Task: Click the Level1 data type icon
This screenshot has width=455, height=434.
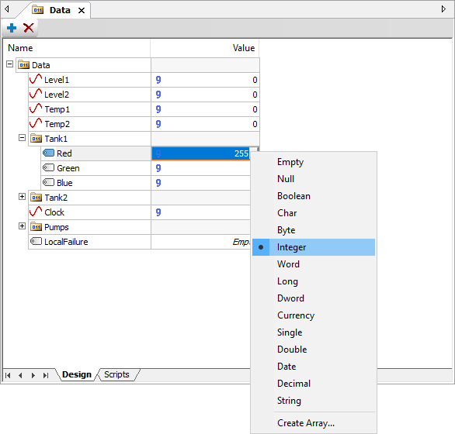Action: click(158, 80)
